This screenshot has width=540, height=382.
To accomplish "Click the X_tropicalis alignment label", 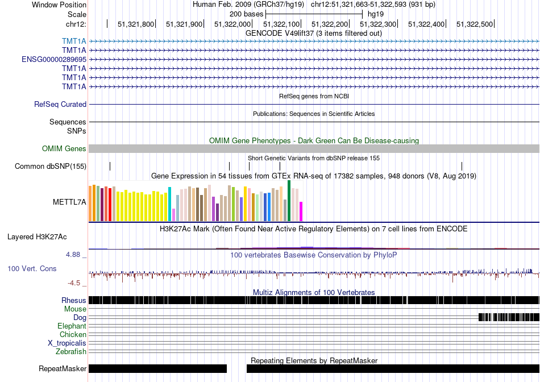I will tap(67, 343).
